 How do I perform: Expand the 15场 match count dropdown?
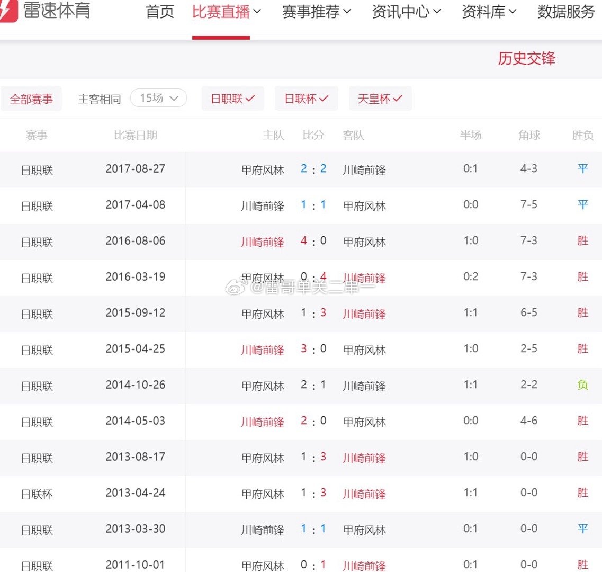(x=158, y=97)
